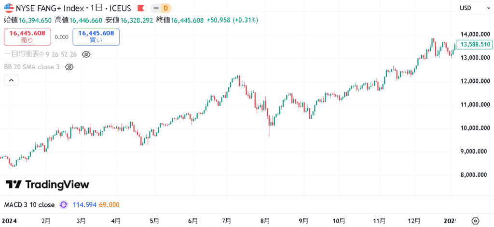
Task: Click the orange D data badge
Action: tap(166, 8)
